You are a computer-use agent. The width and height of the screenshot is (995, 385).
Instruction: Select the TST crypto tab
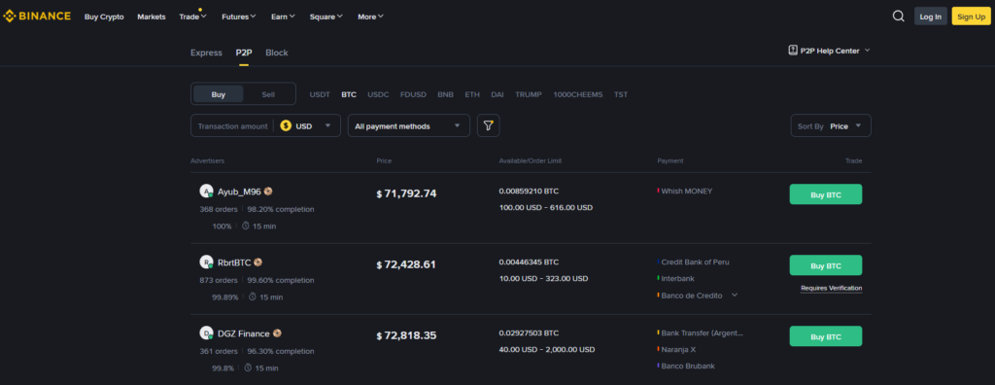point(621,94)
